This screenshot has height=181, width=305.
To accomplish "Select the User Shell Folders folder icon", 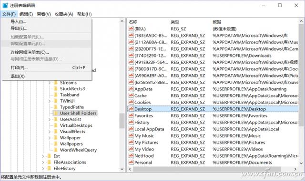I will tap(56, 113).
